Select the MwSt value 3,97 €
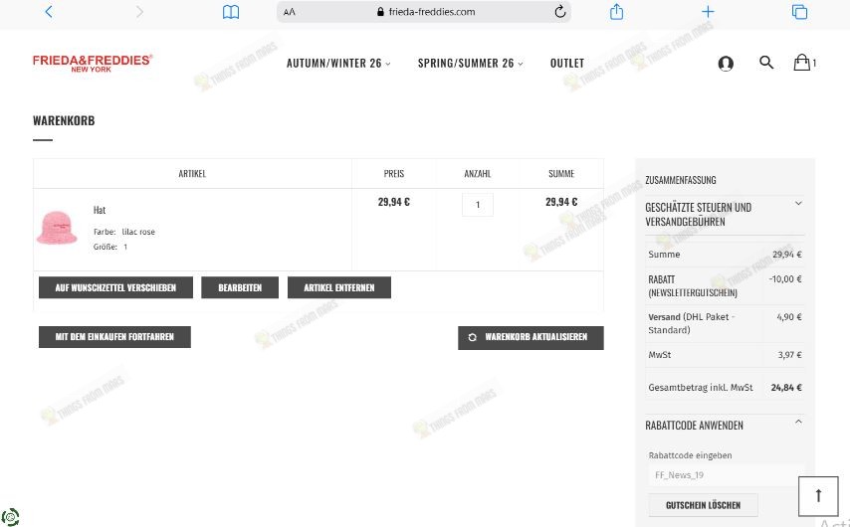The height and width of the screenshot is (527, 850). (x=789, y=355)
